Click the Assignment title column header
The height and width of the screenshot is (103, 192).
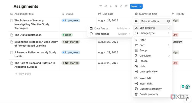pyautogui.click(x=22, y=14)
